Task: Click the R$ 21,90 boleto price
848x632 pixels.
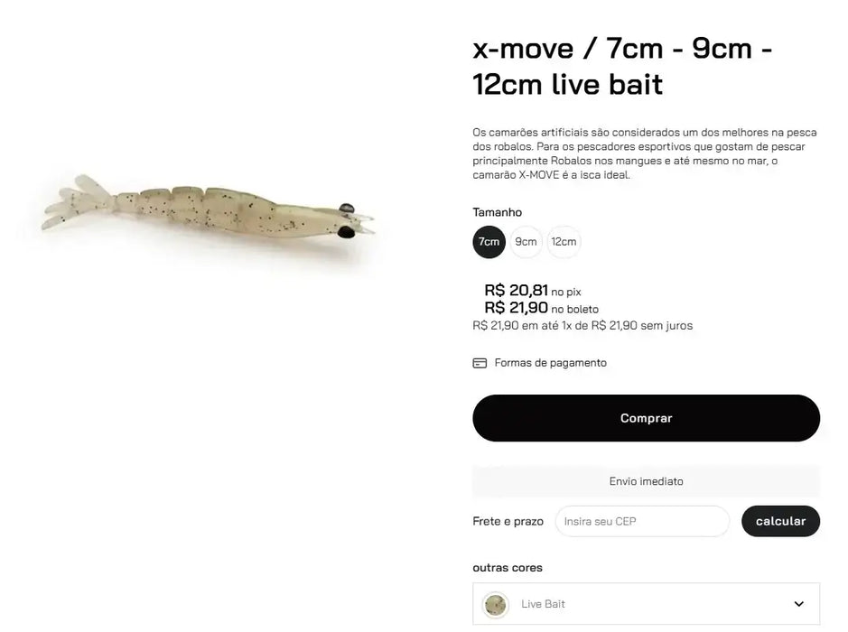Action: coord(517,308)
